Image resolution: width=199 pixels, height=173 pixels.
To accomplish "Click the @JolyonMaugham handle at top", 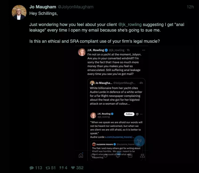I will point(76,7).
